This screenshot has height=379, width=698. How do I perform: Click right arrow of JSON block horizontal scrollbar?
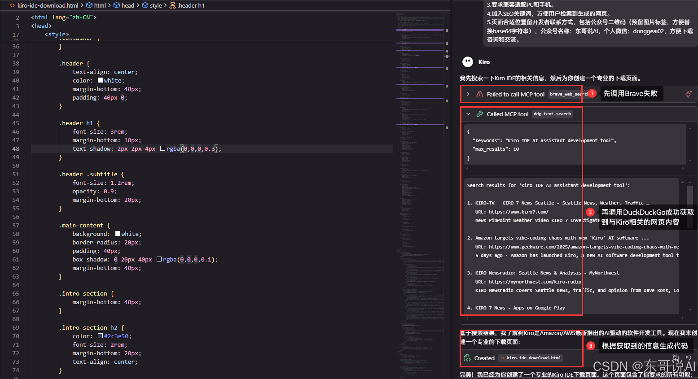click(683, 169)
